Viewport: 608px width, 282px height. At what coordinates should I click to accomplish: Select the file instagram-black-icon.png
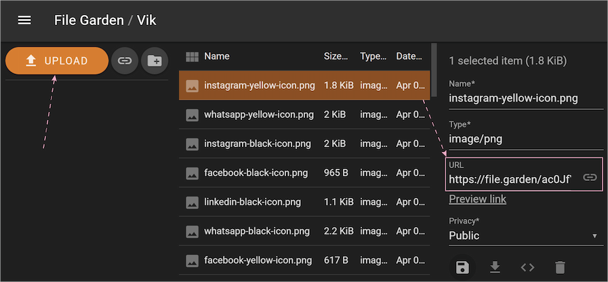304,144
